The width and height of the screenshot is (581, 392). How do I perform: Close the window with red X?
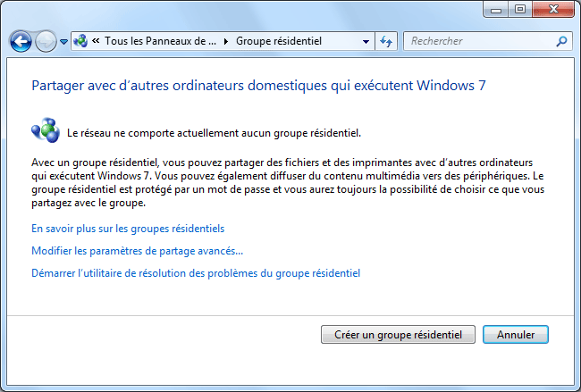(x=553, y=10)
